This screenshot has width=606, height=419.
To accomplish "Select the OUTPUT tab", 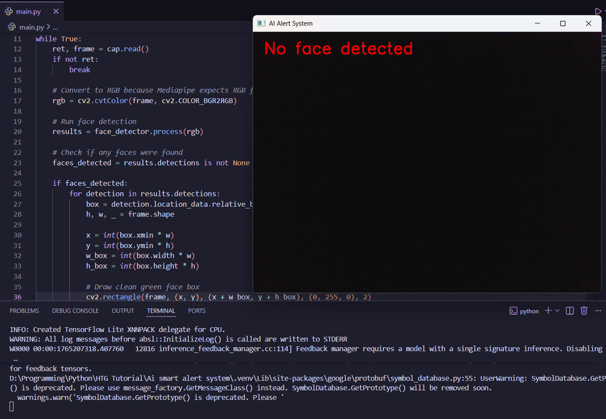I will pyautogui.click(x=122, y=311).
